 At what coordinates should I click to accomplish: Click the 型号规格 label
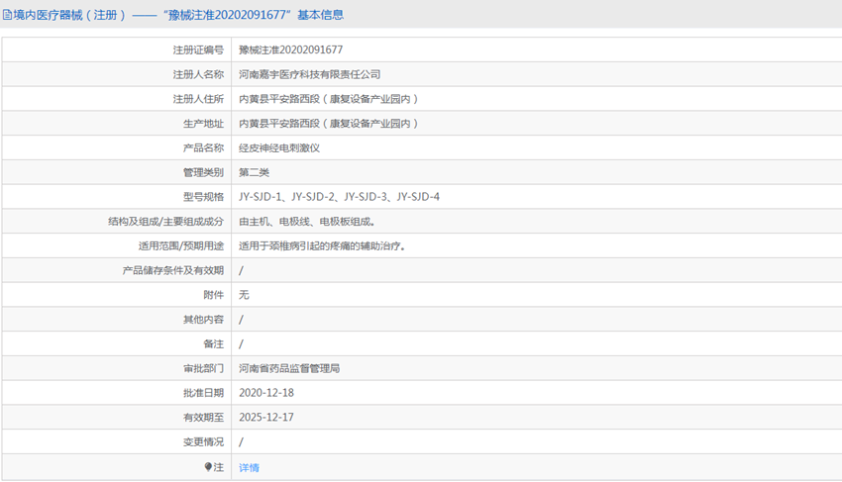[203, 197]
